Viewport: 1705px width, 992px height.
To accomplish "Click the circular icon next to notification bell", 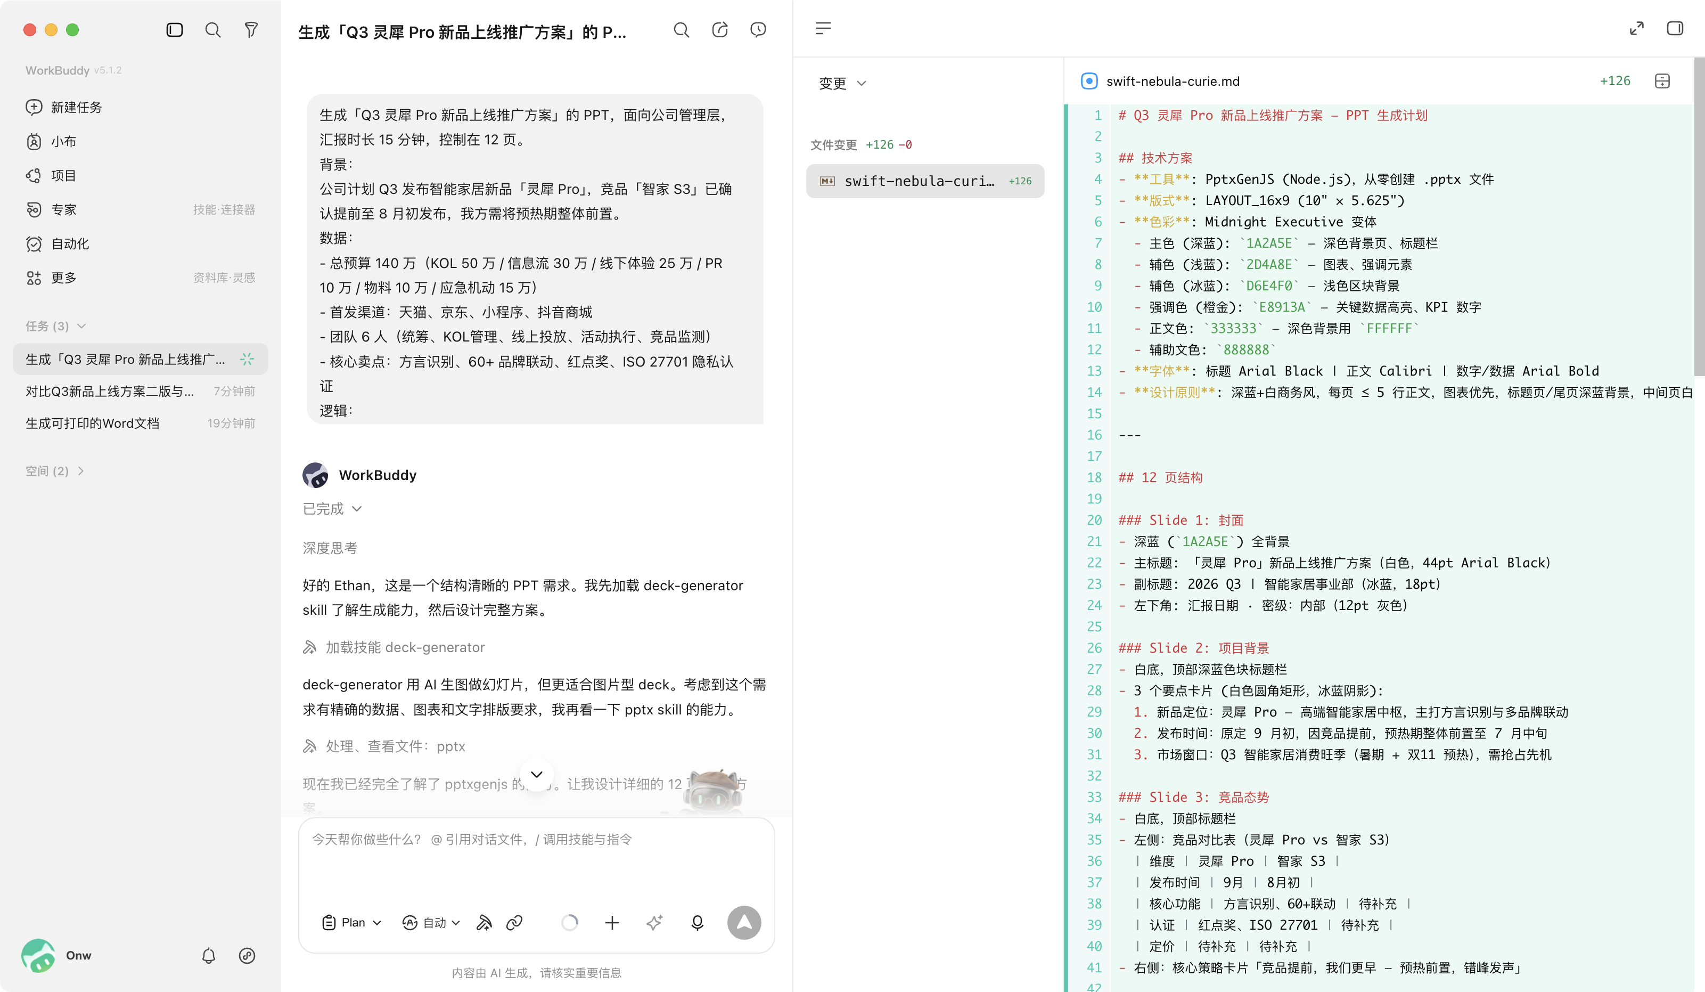I will coord(247,955).
